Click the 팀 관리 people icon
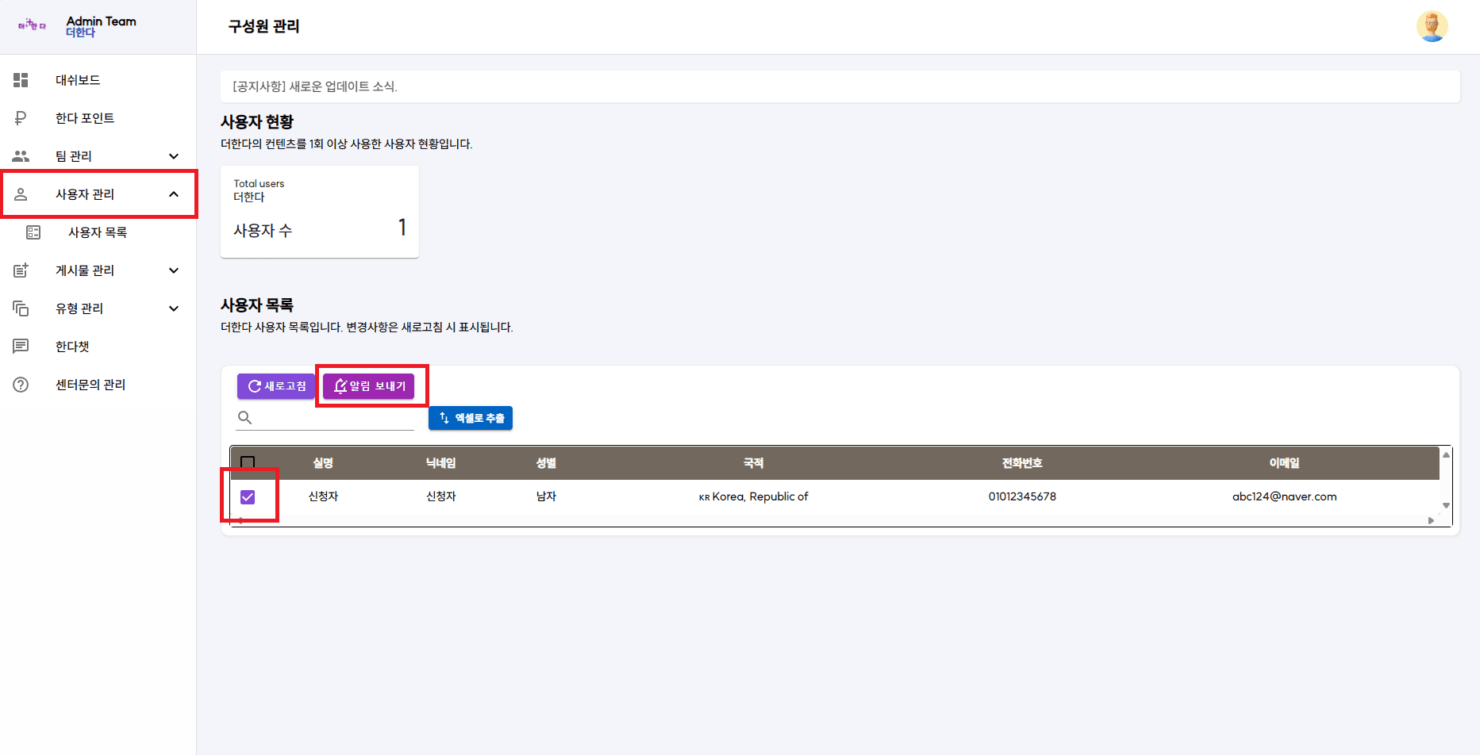 click(x=21, y=156)
